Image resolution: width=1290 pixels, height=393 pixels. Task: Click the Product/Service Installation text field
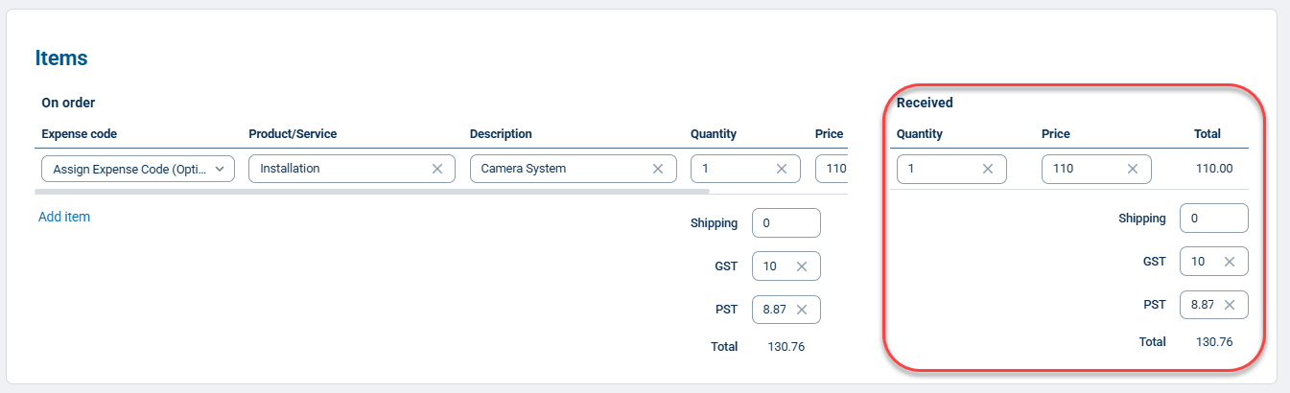tap(336, 169)
